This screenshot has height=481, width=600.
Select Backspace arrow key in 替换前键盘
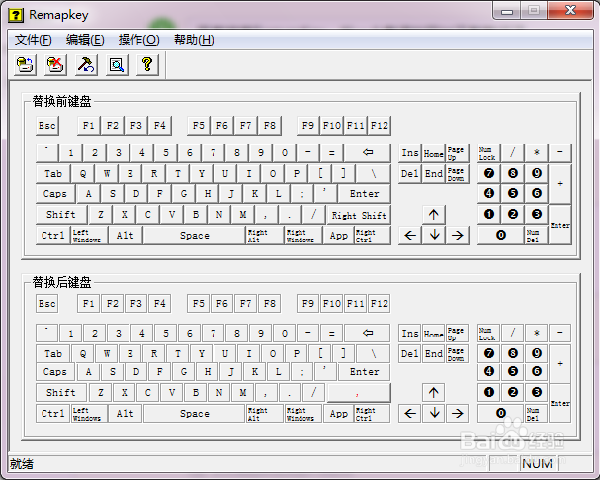368,153
